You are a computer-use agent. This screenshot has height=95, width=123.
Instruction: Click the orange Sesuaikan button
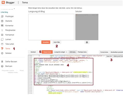pyautogui.click(x=46, y=42)
